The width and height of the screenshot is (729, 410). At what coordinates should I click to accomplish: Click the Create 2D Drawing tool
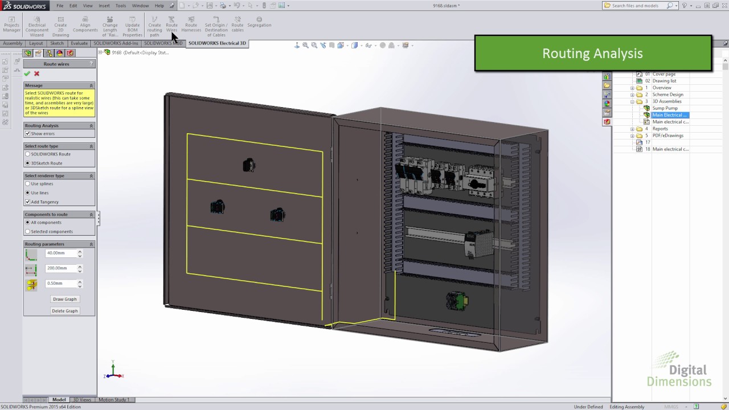[x=60, y=27]
